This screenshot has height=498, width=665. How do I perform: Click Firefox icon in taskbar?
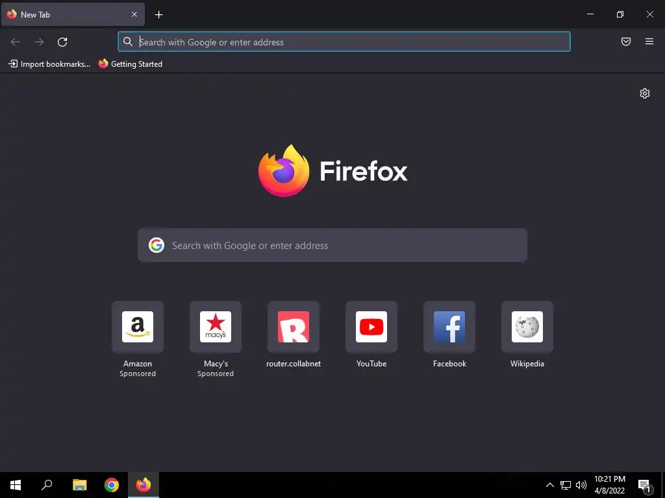144,485
